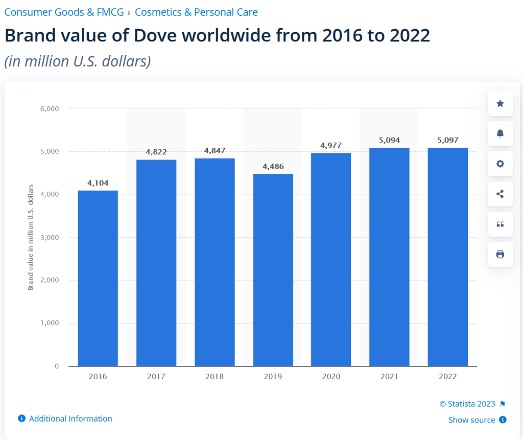Open chart settings gear icon
Screen dimensions: 523x439
[500, 164]
